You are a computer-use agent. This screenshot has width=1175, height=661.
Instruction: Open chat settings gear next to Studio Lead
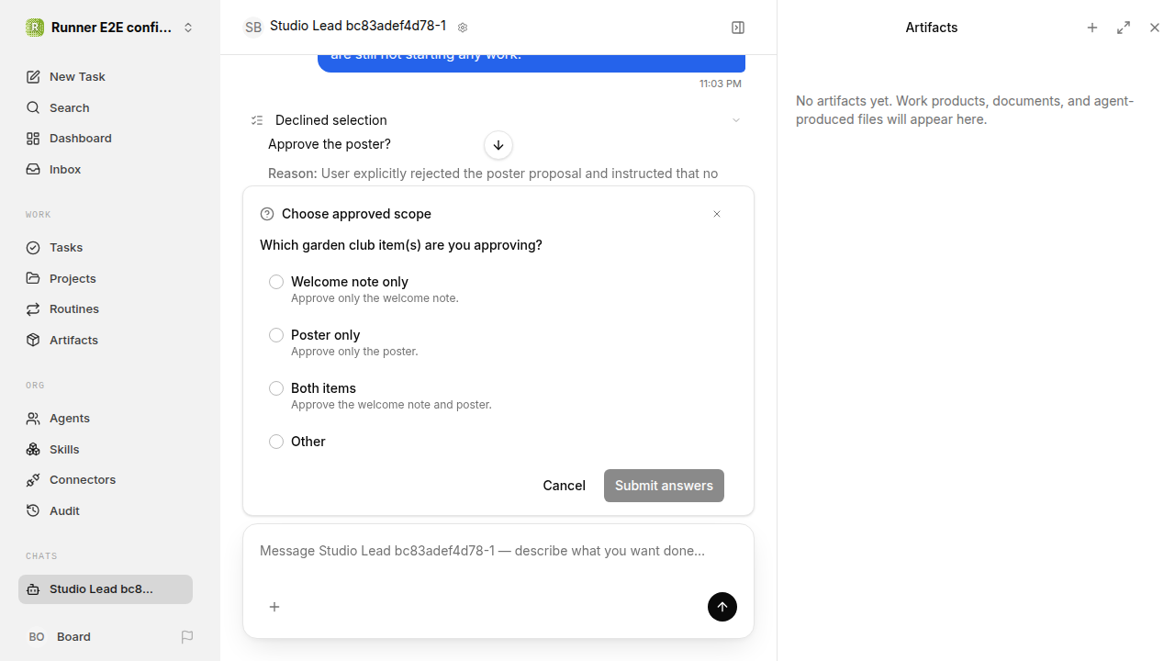tap(463, 28)
